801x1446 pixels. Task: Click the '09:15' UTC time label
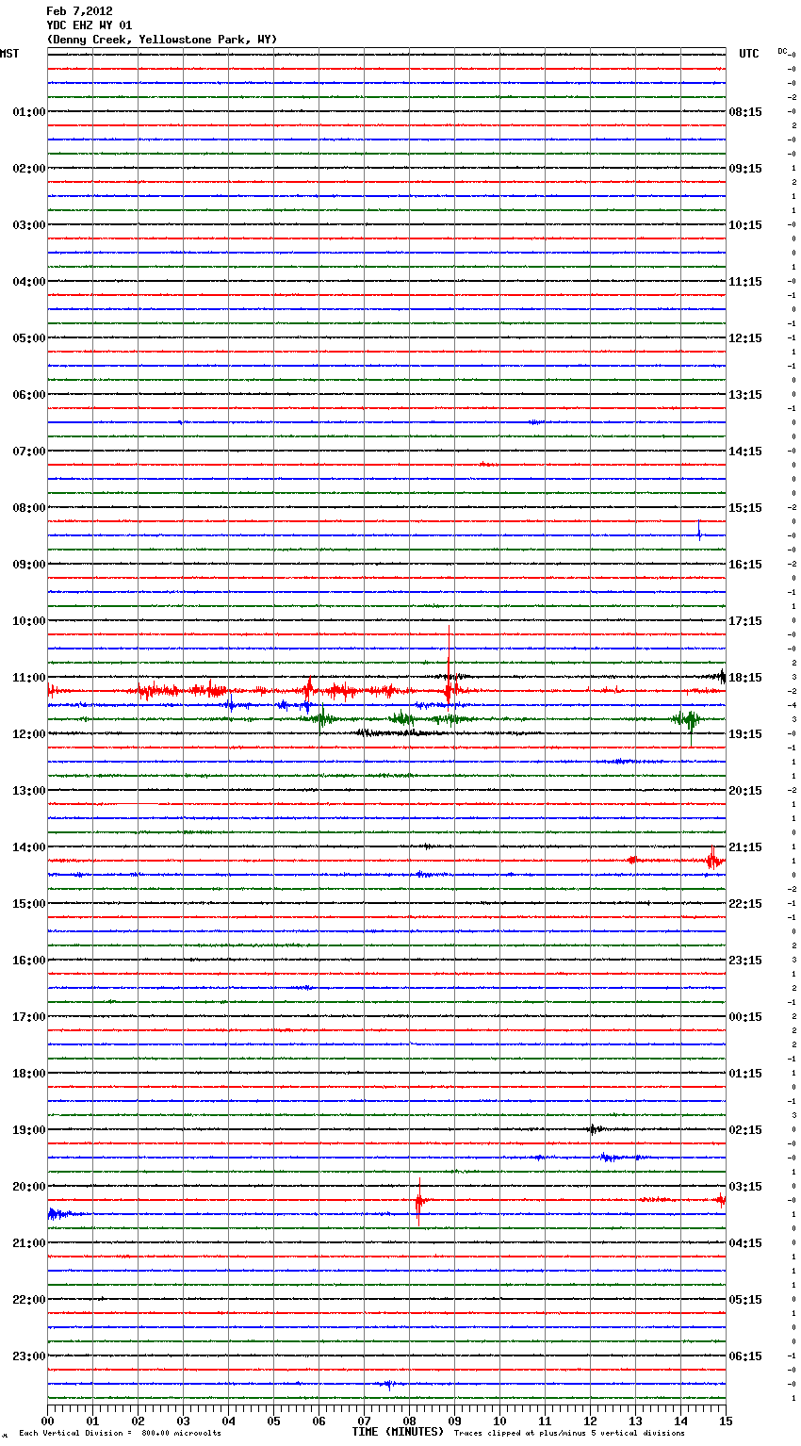pyautogui.click(x=745, y=168)
